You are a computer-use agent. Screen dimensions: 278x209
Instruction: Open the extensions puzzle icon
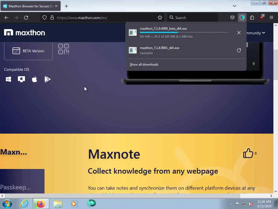[x=252, y=17]
